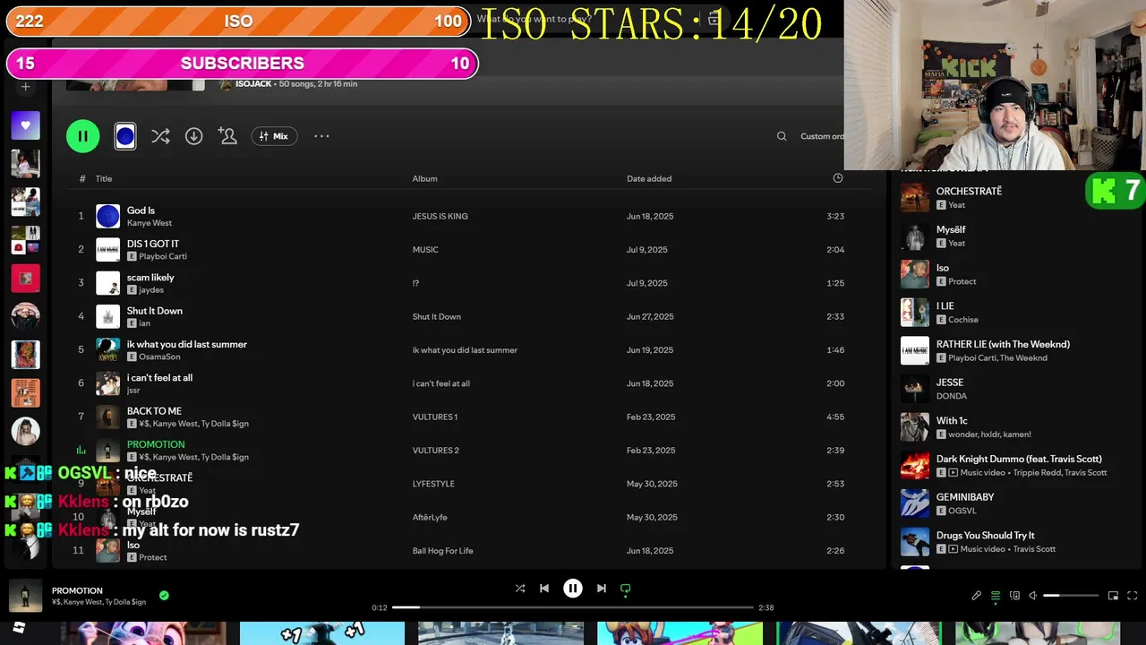The height and width of the screenshot is (645, 1146).
Task: Toggle the lyrics microphone icon
Action: (977, 596)
